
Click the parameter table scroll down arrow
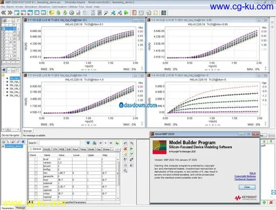pos(118,198)
